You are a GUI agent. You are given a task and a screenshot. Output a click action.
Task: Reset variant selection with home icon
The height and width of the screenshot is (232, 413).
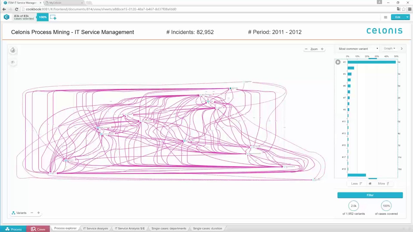coord(370,184)
